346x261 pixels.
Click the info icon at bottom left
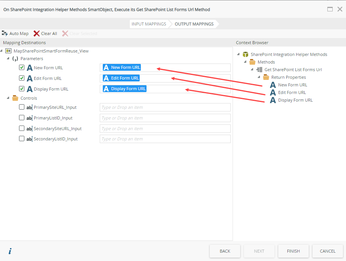click(10, 251)
